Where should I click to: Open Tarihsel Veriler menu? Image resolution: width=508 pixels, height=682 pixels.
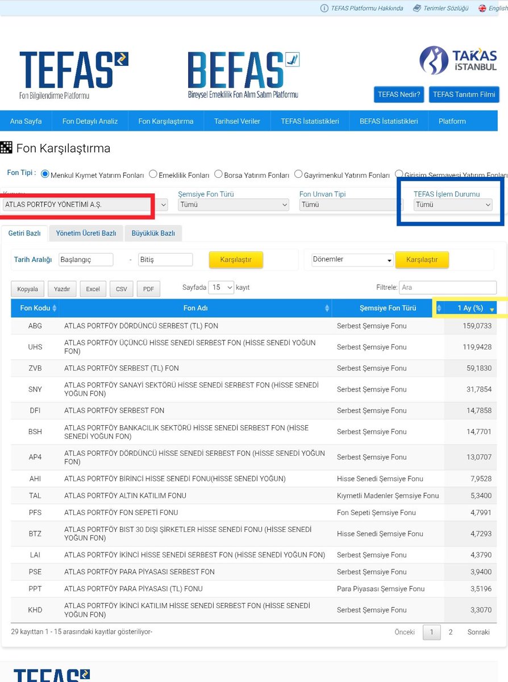(x=237, y=121)
